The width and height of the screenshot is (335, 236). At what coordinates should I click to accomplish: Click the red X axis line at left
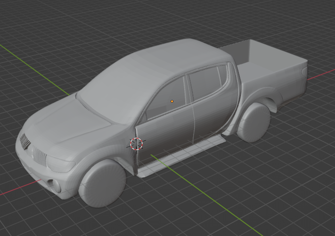[x=20, y=187]
